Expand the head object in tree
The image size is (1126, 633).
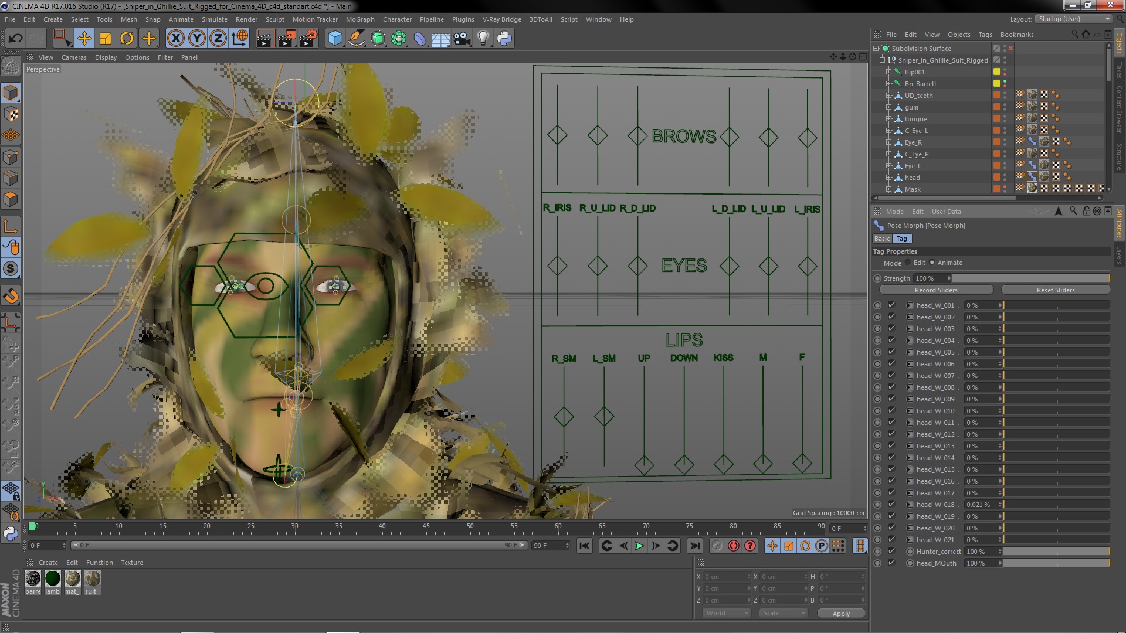(888, 178)
